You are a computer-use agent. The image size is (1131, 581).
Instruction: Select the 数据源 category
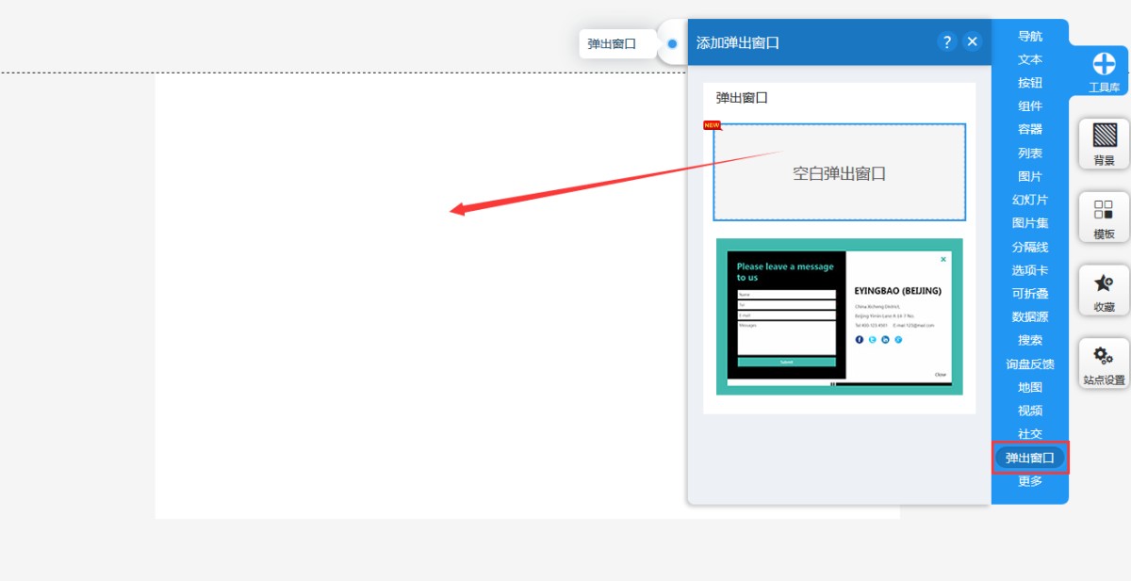point(1030,317)
